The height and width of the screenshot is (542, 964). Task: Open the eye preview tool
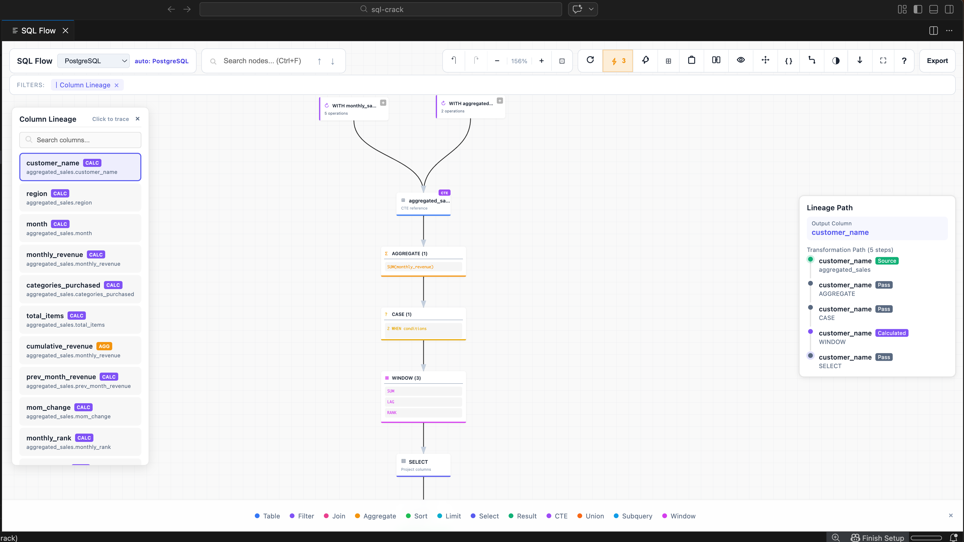[x=741, y=60]
